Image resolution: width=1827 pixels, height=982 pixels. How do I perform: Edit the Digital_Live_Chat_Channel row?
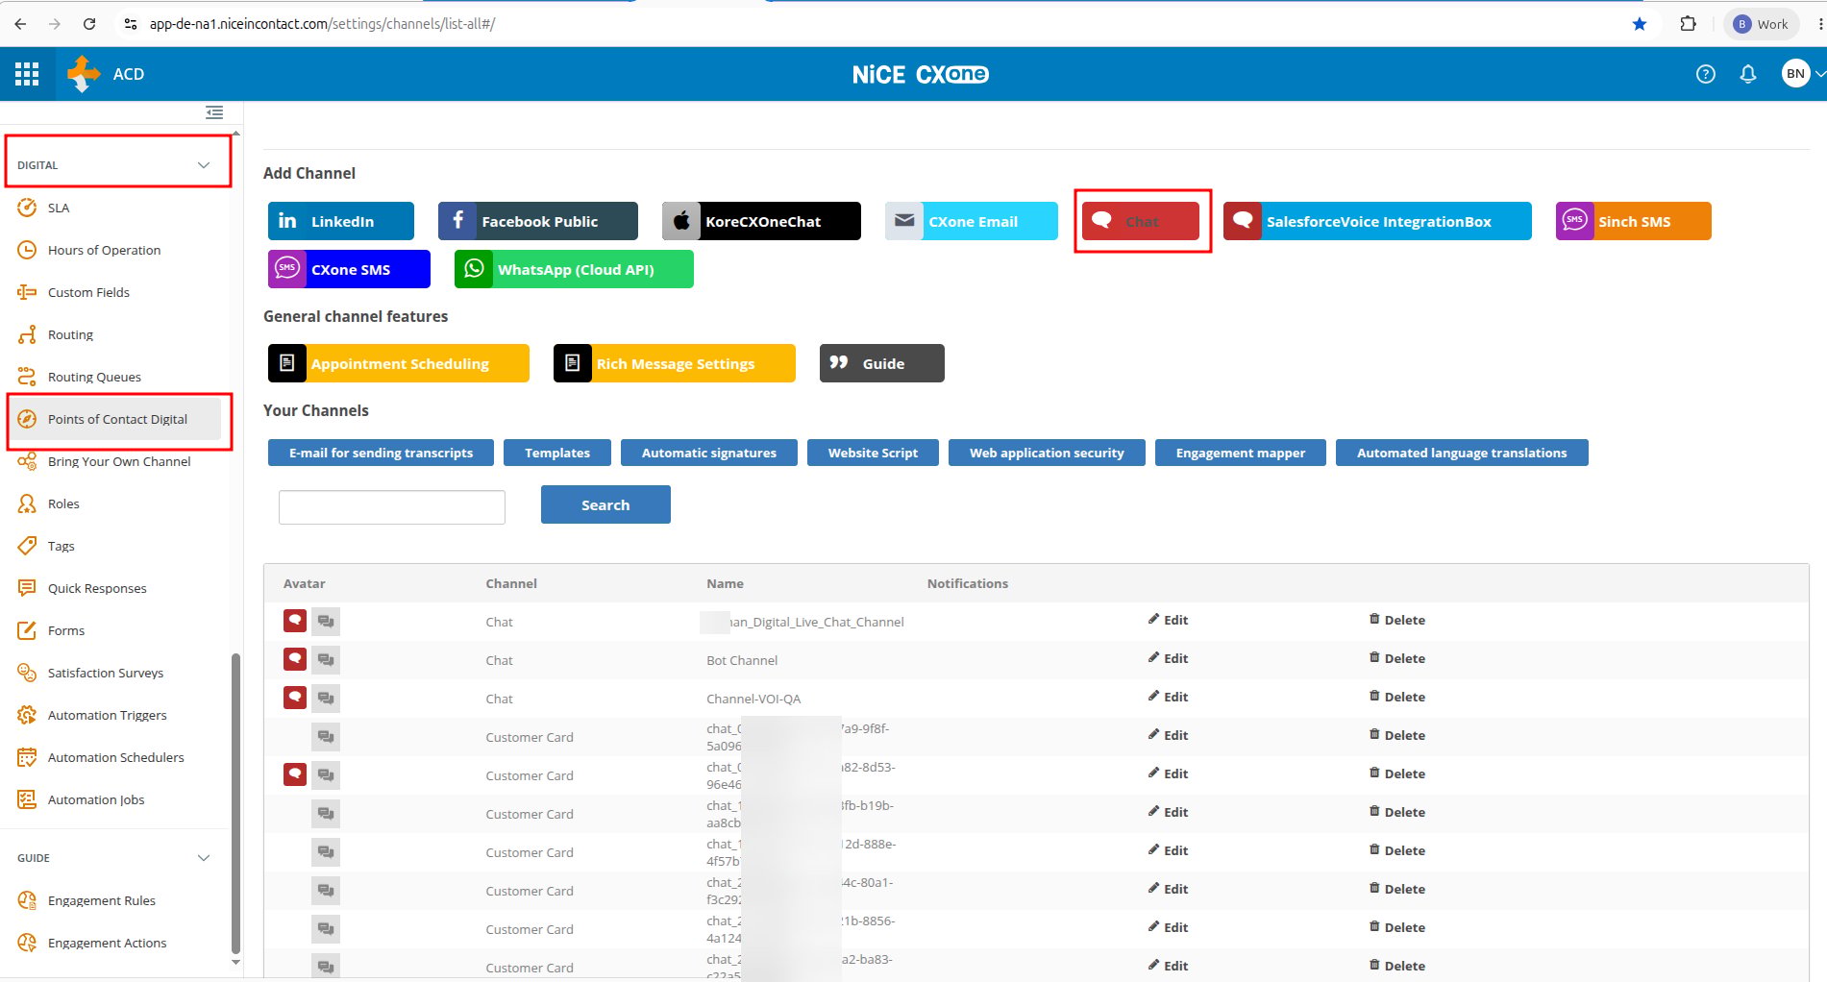pyautogui.click(x=1168, y=620)
